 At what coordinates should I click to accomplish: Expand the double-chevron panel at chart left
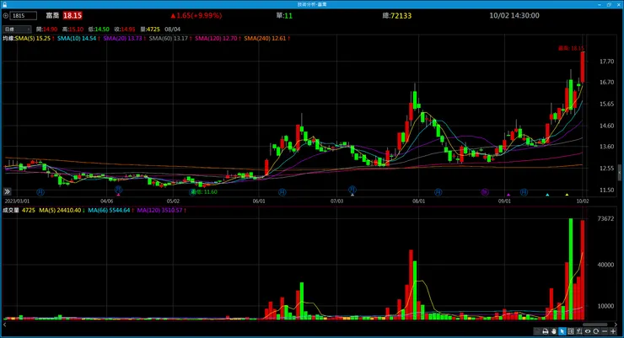coord(7,191)
